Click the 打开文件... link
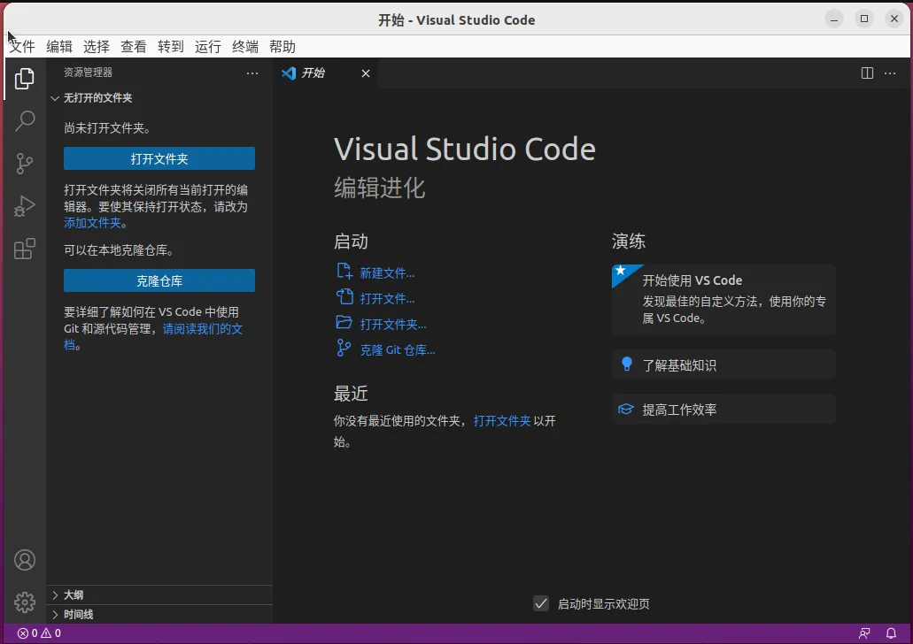913x644 pixels. pos(387,298)
